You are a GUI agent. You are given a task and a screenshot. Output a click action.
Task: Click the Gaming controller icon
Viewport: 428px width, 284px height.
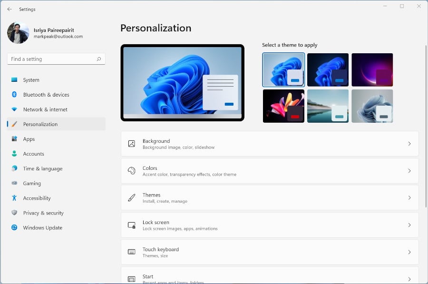pyautogui.click(x=14, y=183)
